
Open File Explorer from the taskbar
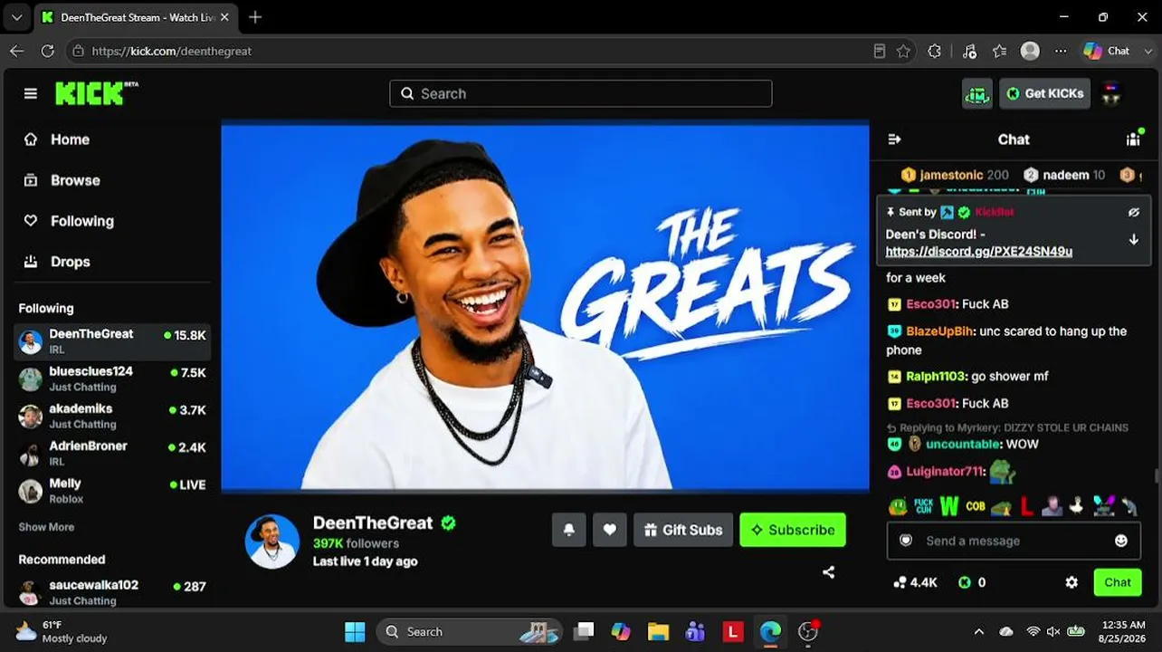click(x=658, y=631)
